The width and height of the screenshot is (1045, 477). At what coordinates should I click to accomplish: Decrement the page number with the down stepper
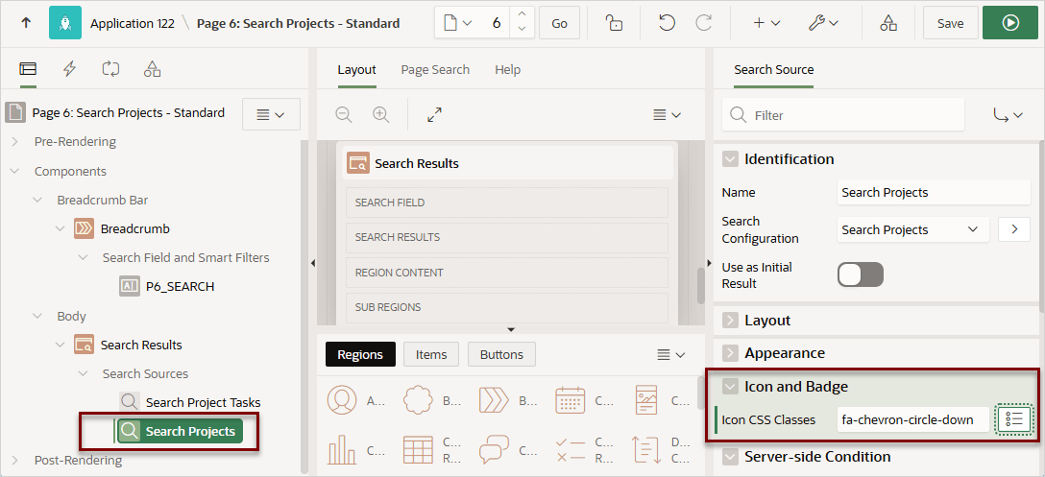coord(522,30)
